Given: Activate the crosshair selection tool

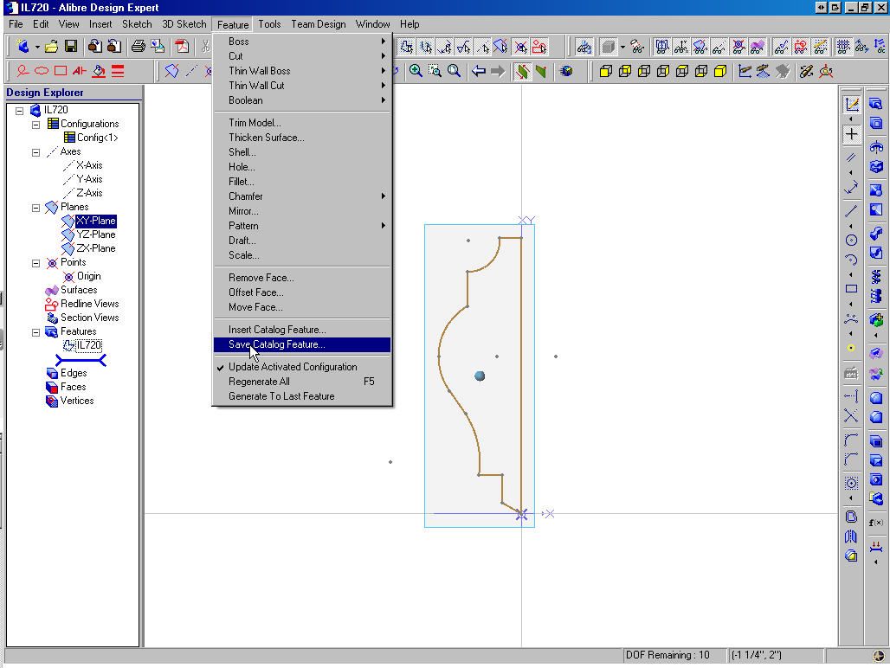Looking at the screenshot, I should coord(851,134).
